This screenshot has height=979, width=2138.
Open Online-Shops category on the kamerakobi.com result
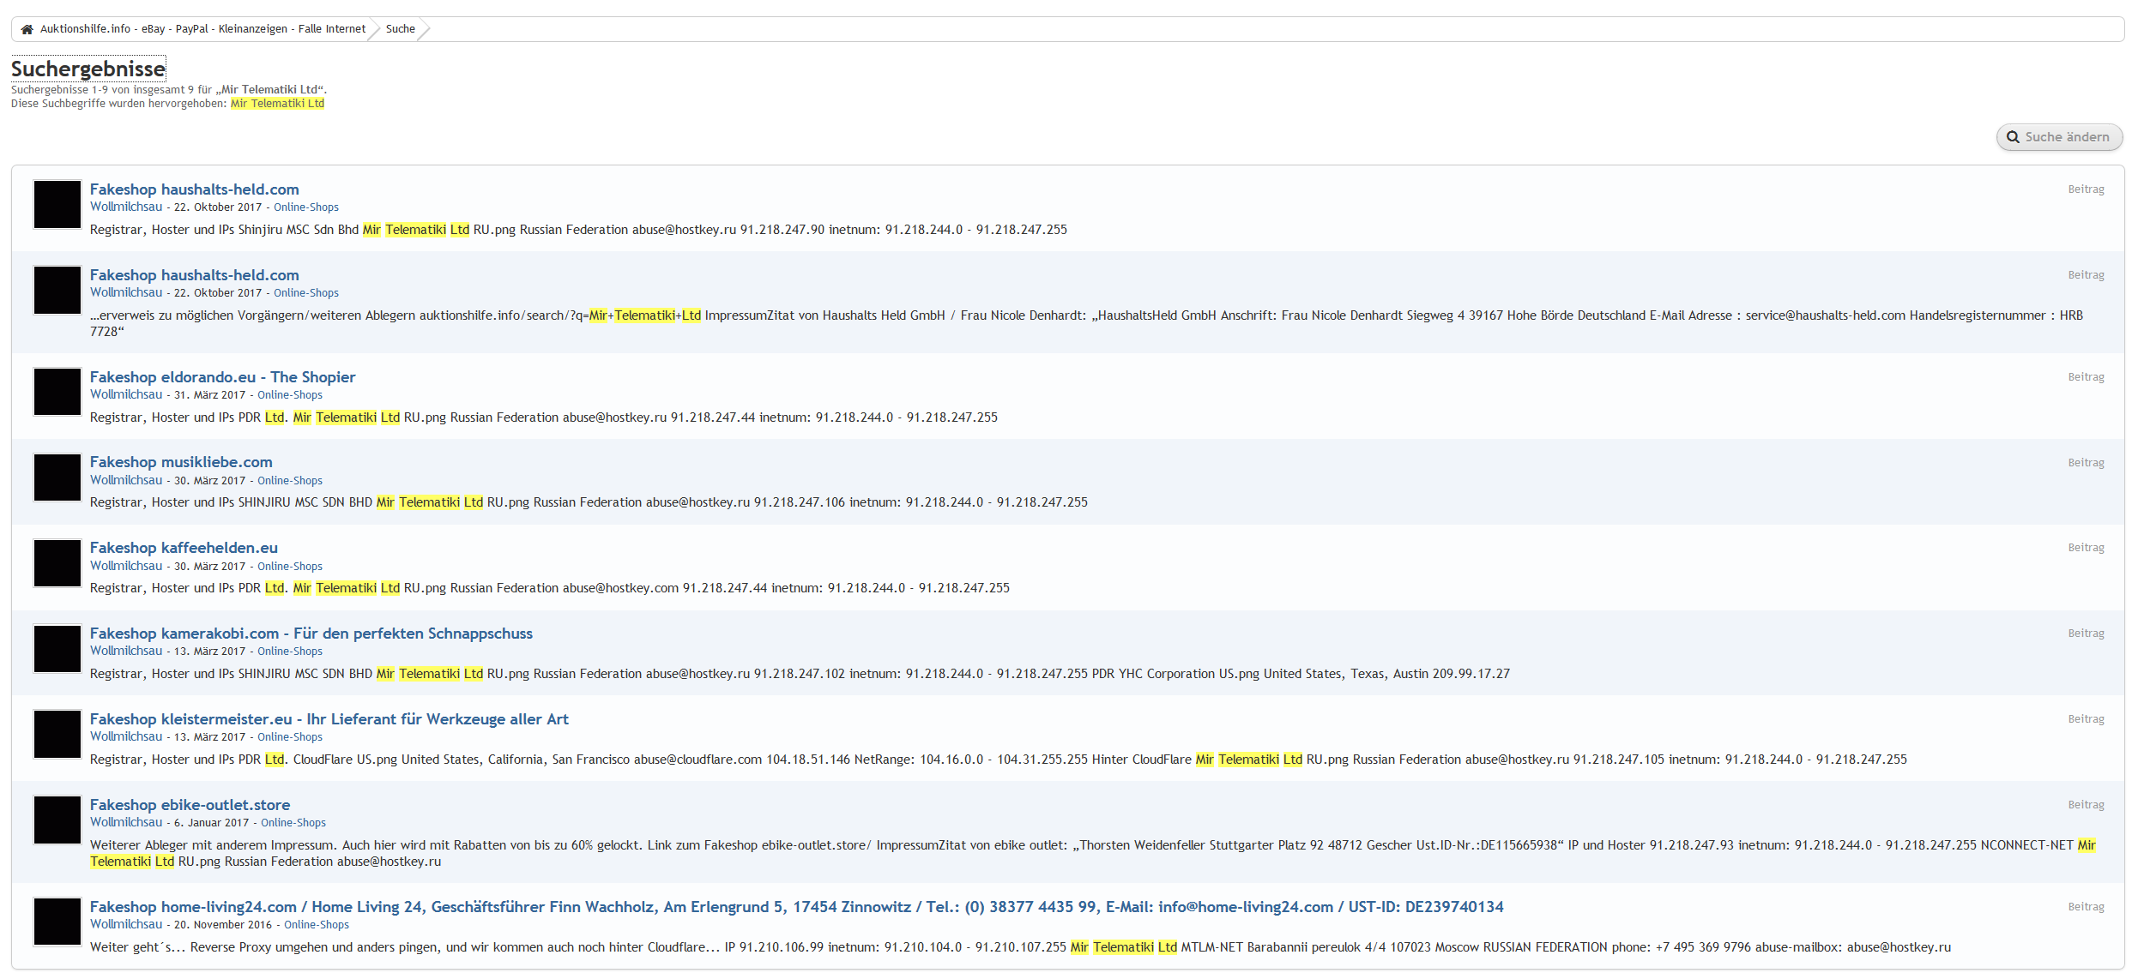[x=290, y=652]
